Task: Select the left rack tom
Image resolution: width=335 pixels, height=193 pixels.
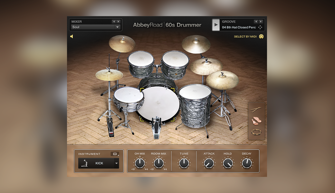Action: 140,64
